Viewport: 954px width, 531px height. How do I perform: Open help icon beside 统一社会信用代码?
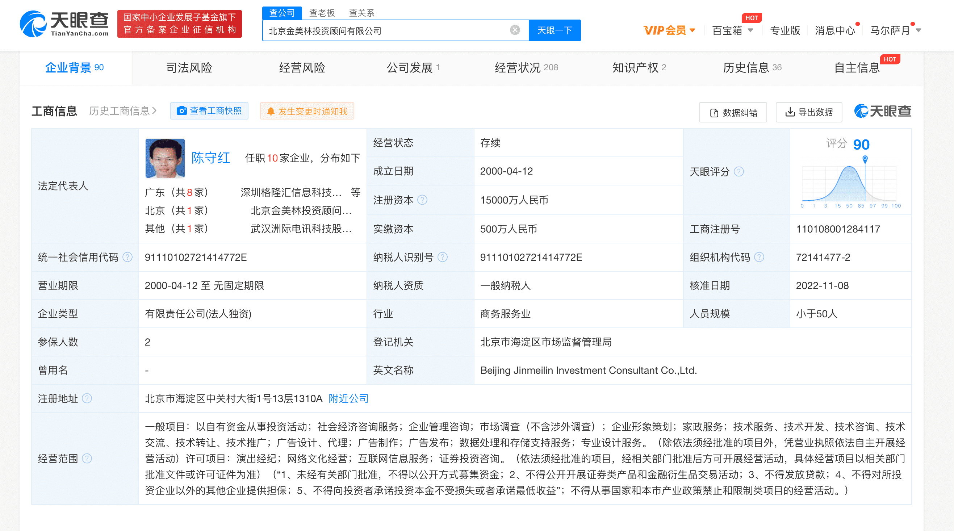coord(127,257)
